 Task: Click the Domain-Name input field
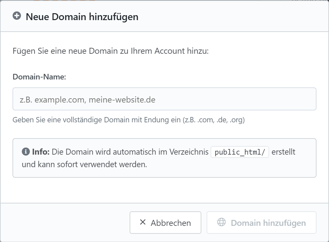(164, 99)
